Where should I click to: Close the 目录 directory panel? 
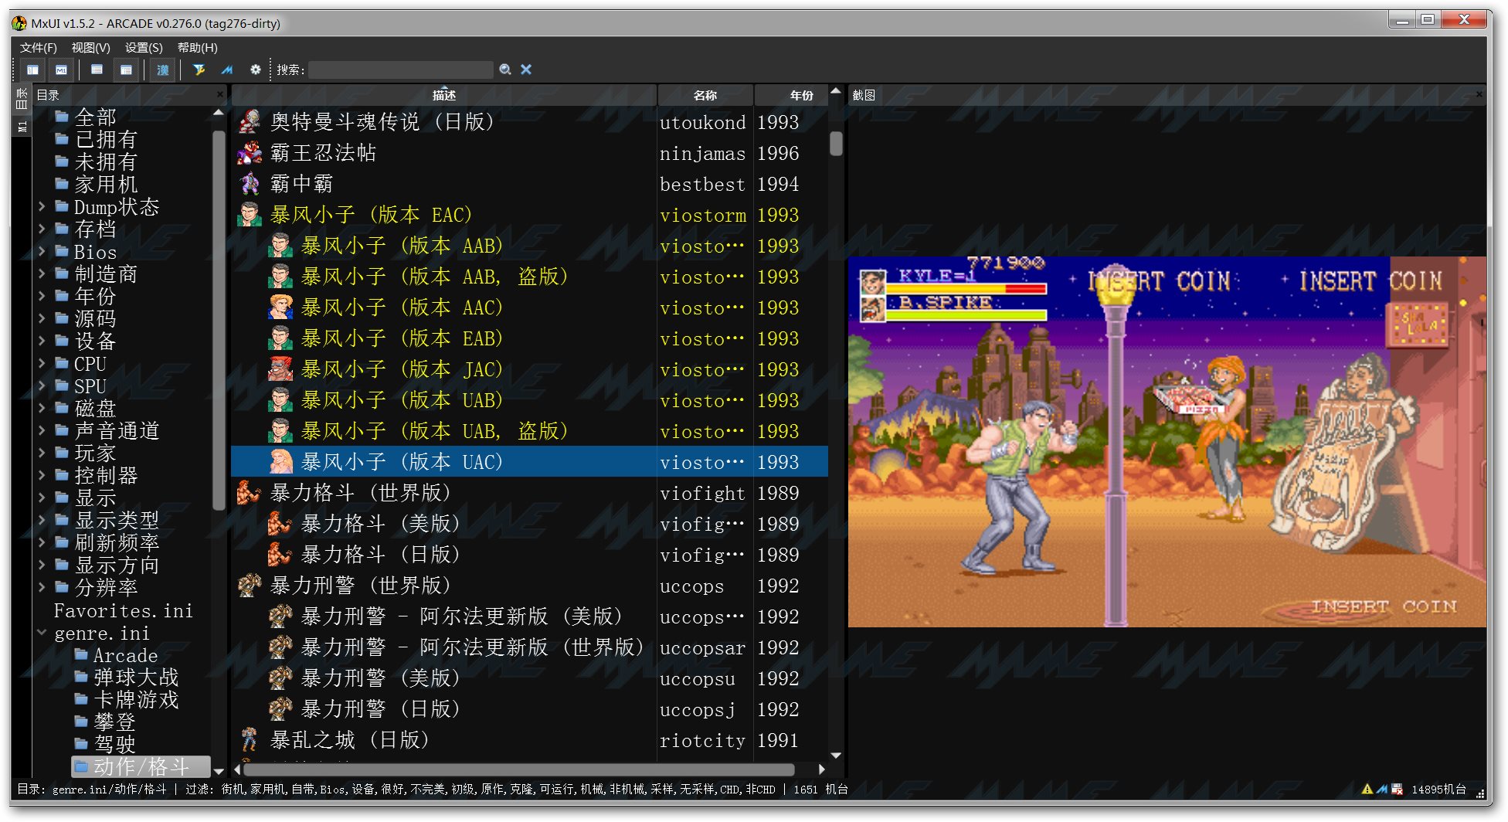click(x=220, y=94)
